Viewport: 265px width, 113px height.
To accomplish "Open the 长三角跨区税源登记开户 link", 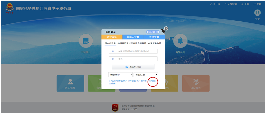I will click(x=118, y=81).
